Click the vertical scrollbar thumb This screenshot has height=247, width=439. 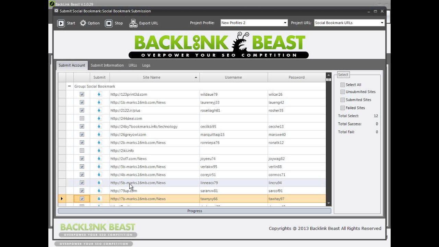[329, 80]
